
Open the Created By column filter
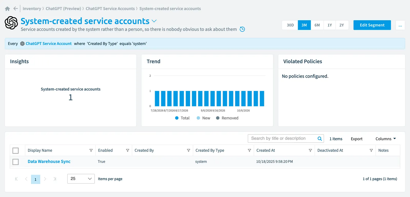click(188, 150)
